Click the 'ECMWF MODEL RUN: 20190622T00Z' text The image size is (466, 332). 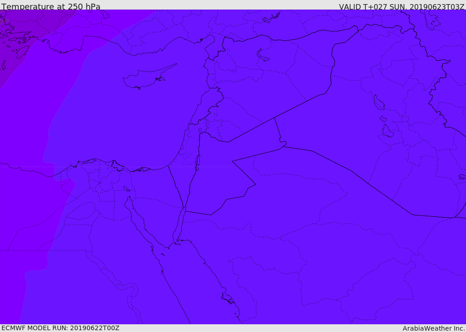tap(61, 328)
